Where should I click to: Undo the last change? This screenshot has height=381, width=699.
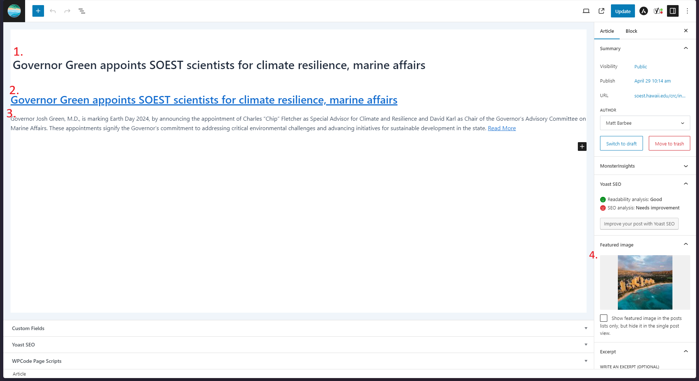(53, 11)
